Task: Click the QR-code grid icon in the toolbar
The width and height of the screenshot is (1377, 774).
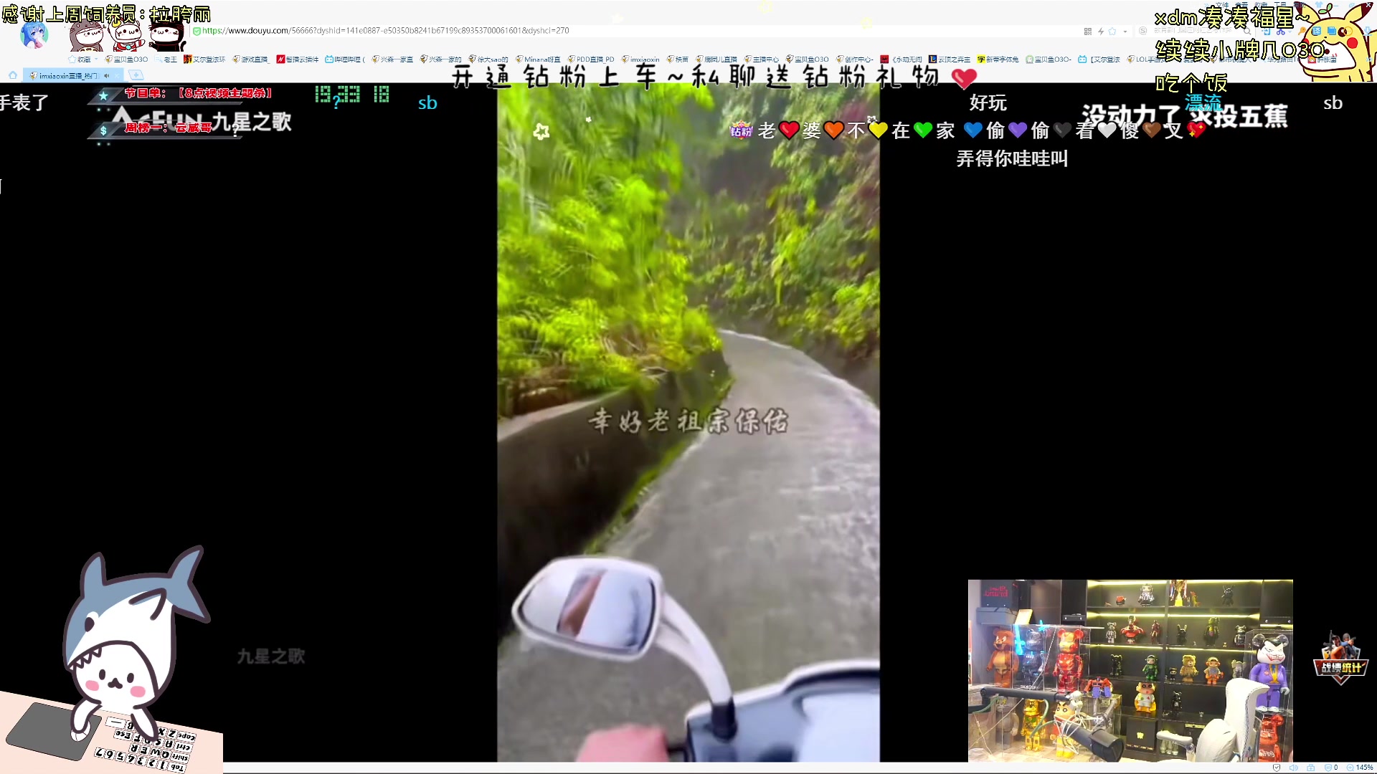Action: coord(1089,32)
